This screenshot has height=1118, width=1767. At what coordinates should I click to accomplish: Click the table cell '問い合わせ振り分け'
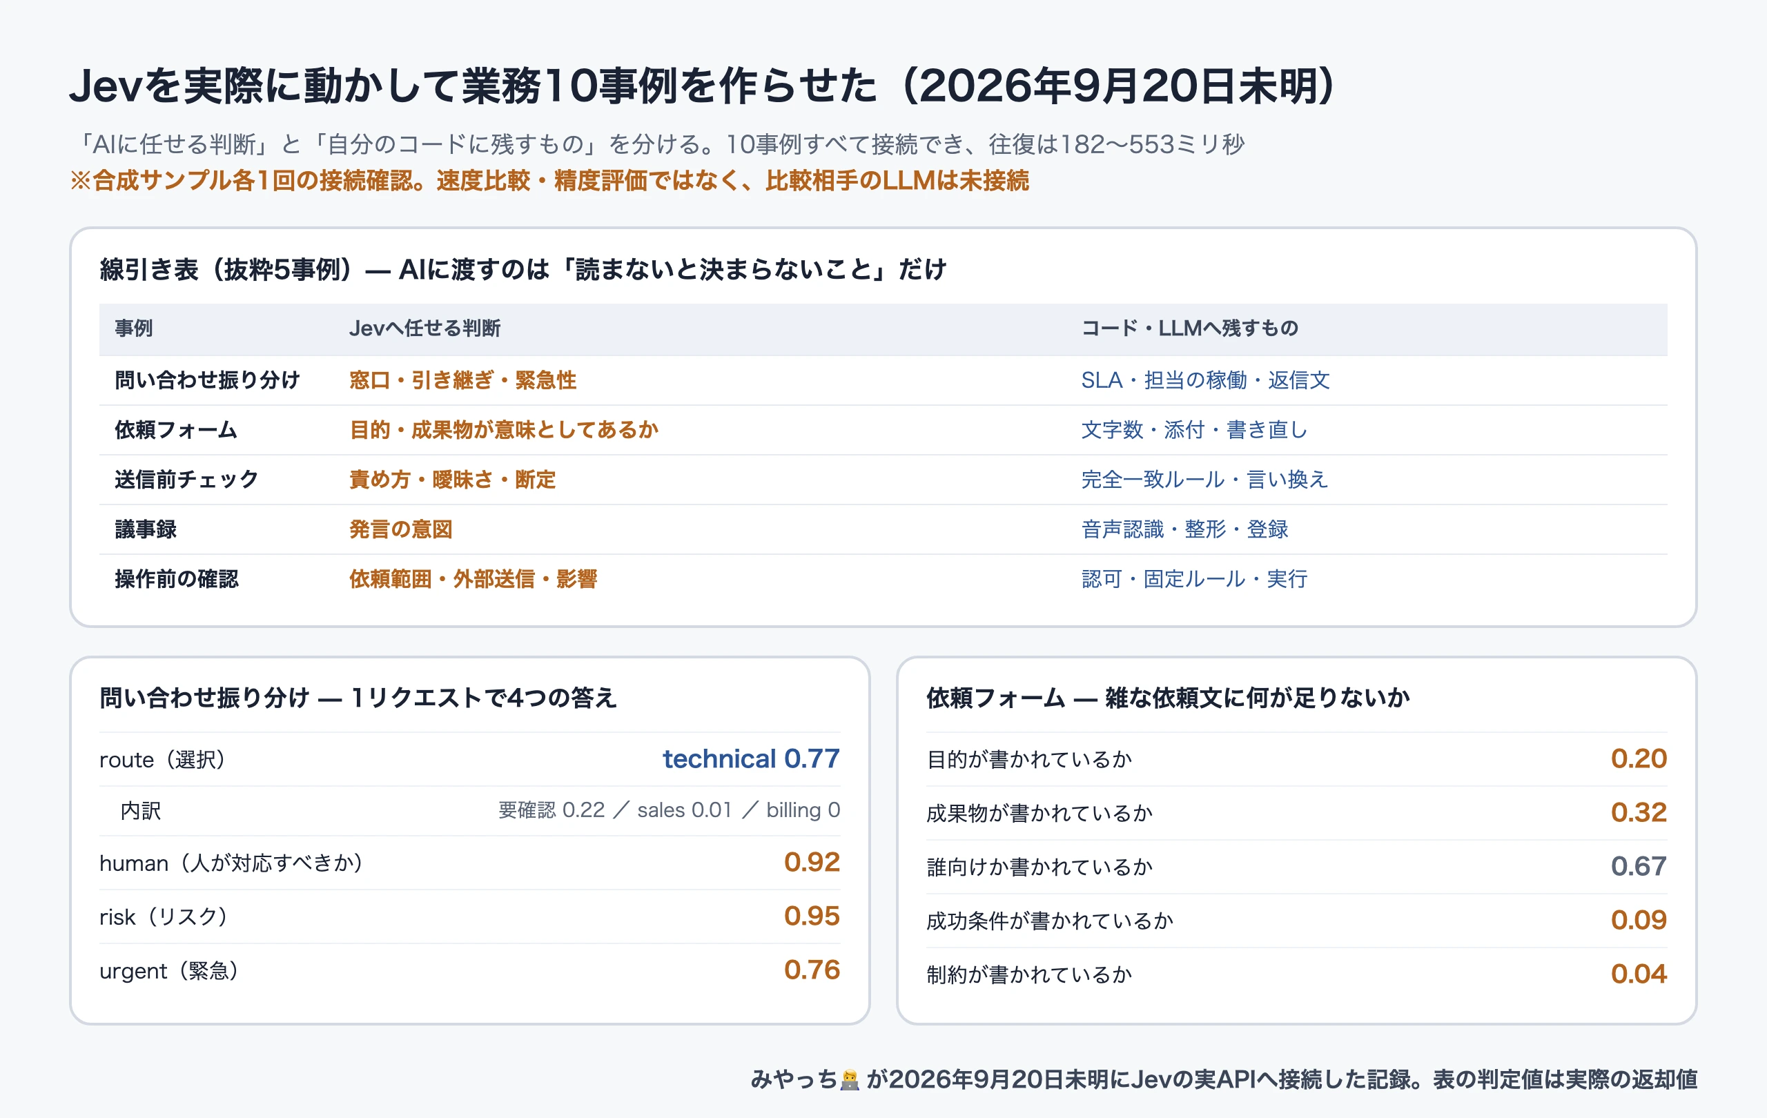(x=208, y=380)
